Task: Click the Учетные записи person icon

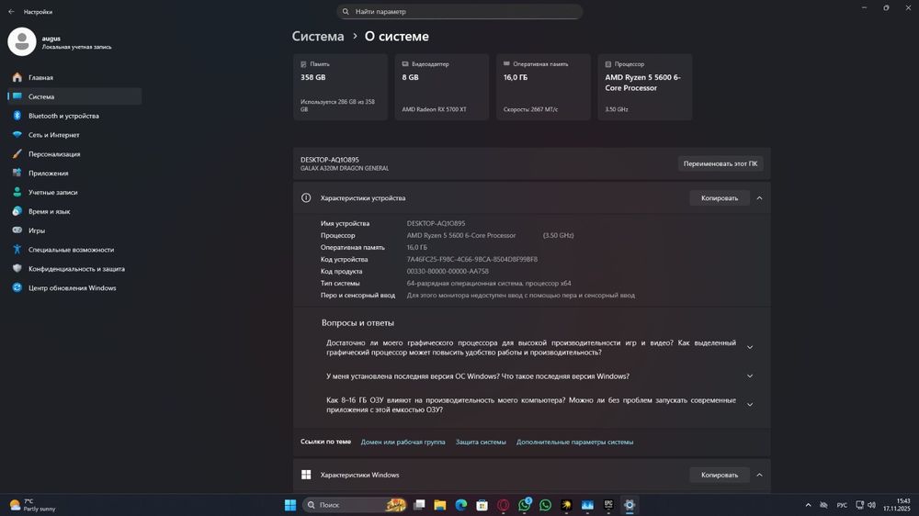Action: coord(17,192)
